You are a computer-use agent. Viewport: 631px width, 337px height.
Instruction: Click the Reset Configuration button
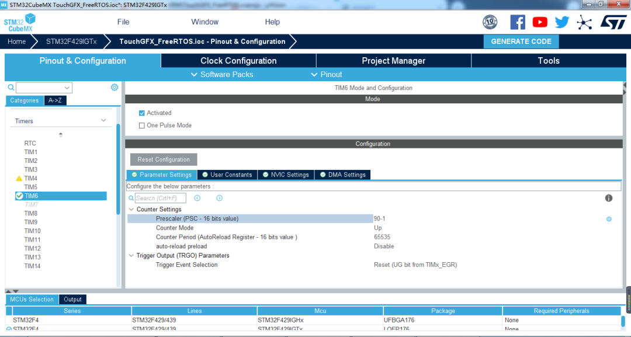pyautogui.click(x=164, y=159)
